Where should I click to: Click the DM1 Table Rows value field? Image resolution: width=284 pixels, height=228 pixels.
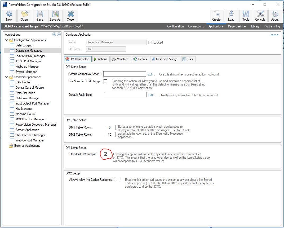(x=110, y=127)
